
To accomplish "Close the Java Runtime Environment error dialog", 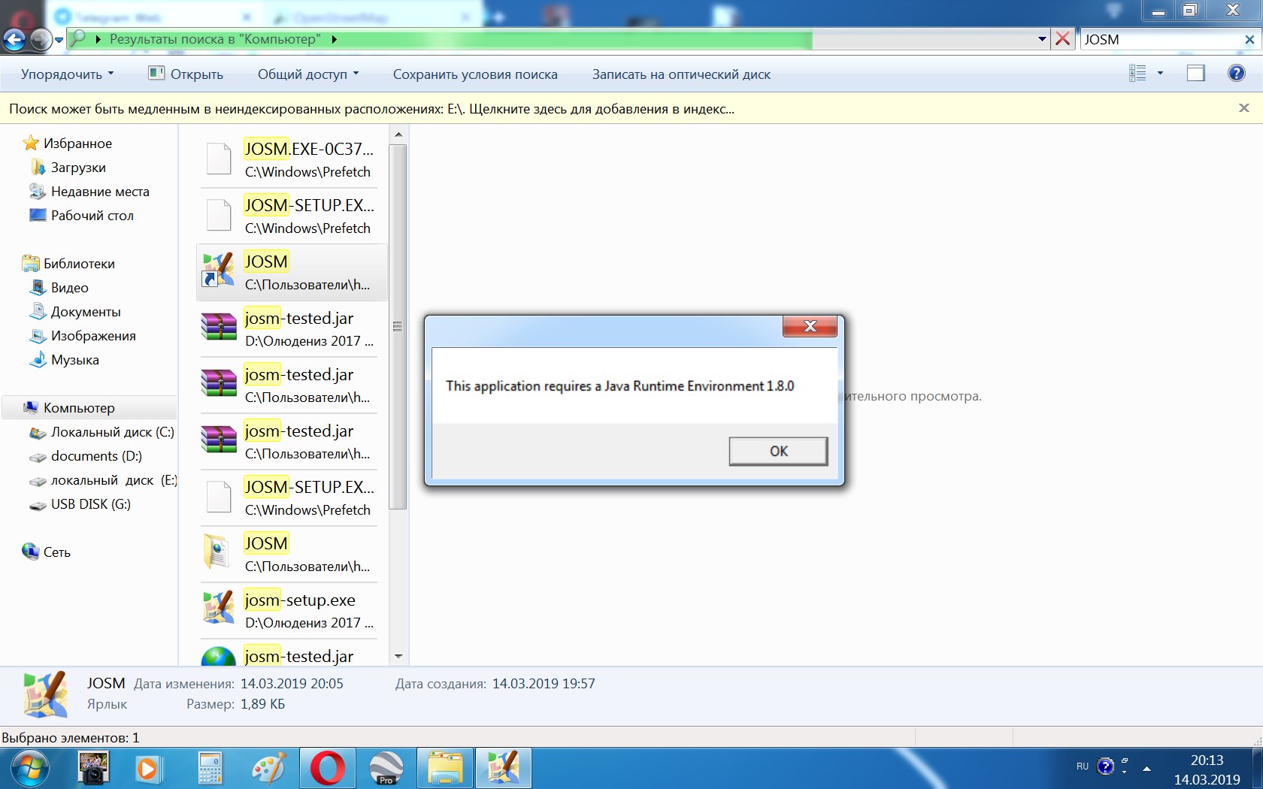I will (x=810, y=326).
